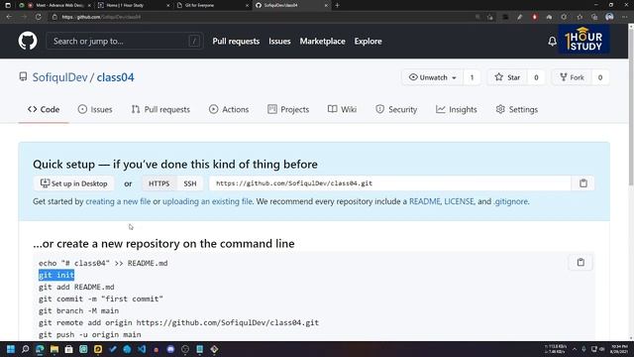Star the class04 repository
634x357 pixels.
click(507, 77)
